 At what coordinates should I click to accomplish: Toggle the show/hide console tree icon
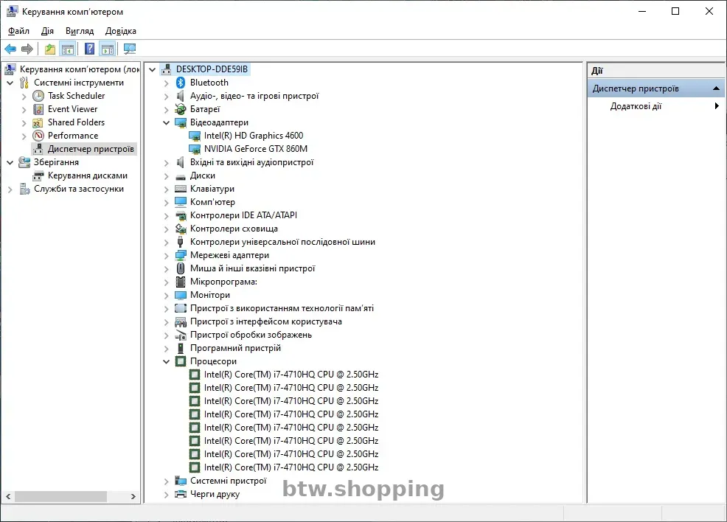(x=68, y=49)
